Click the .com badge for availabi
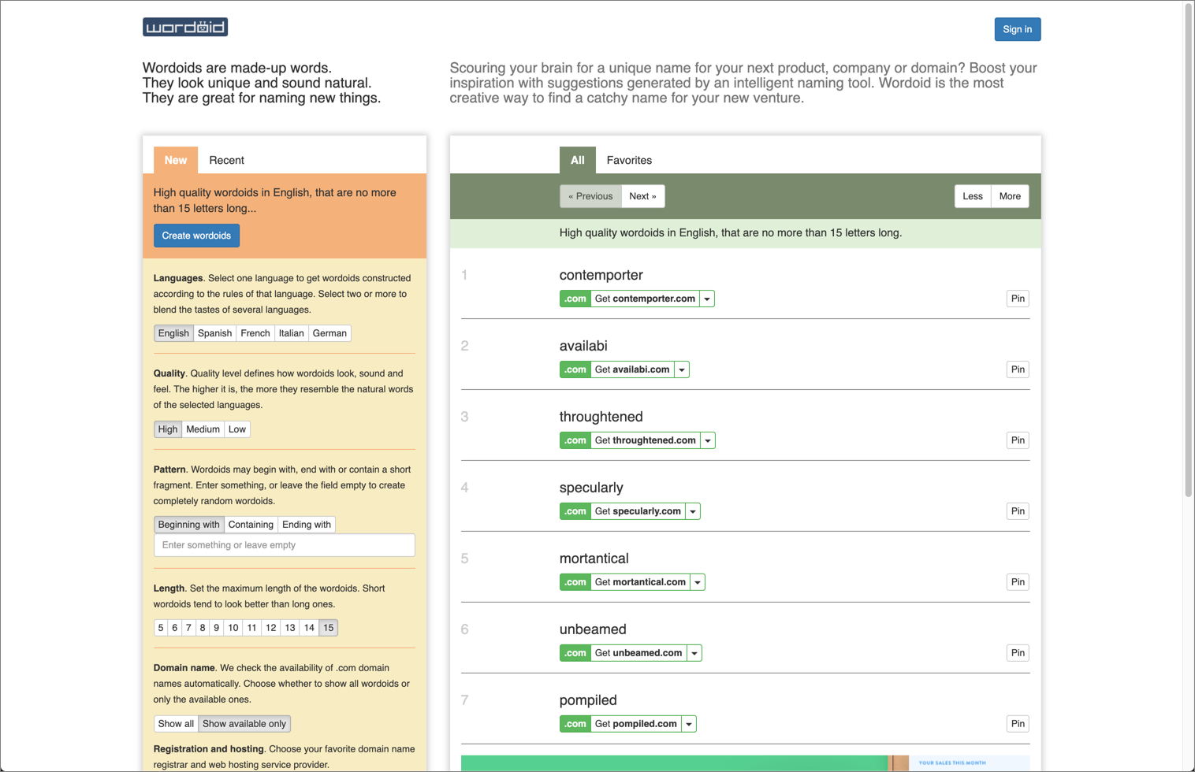Image resolution: width=1195 pixels, height=772 pixels. point(575,369)
